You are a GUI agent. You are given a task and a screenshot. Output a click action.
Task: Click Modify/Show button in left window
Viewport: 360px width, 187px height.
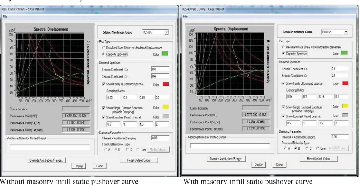click(x=158, y=150)
